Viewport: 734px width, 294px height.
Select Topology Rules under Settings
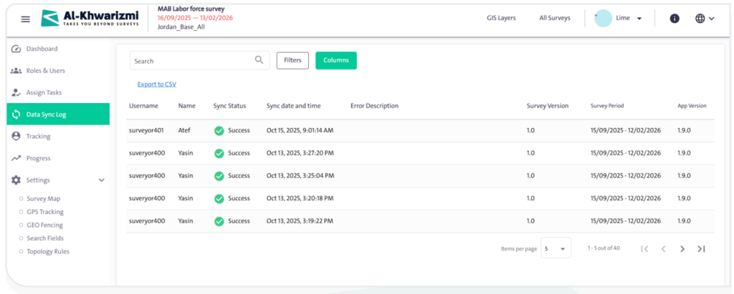48,251
